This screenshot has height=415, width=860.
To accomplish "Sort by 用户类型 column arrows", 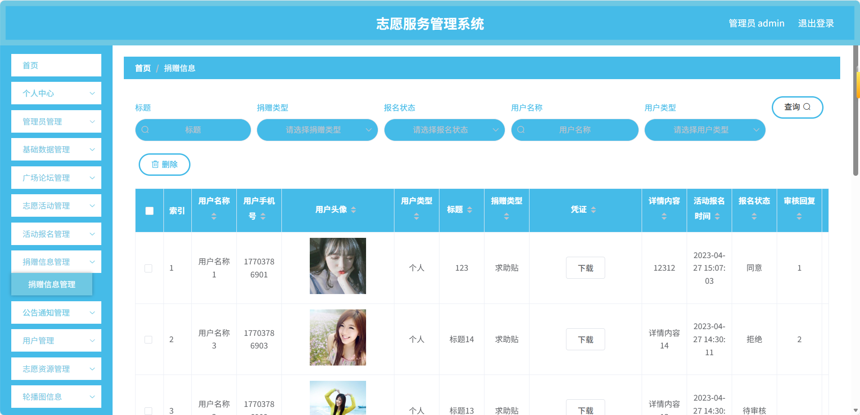I will point(416,216).
